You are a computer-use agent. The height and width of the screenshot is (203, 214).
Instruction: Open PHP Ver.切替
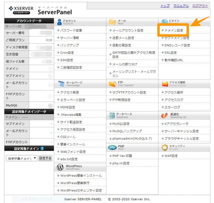coord(122,156)
